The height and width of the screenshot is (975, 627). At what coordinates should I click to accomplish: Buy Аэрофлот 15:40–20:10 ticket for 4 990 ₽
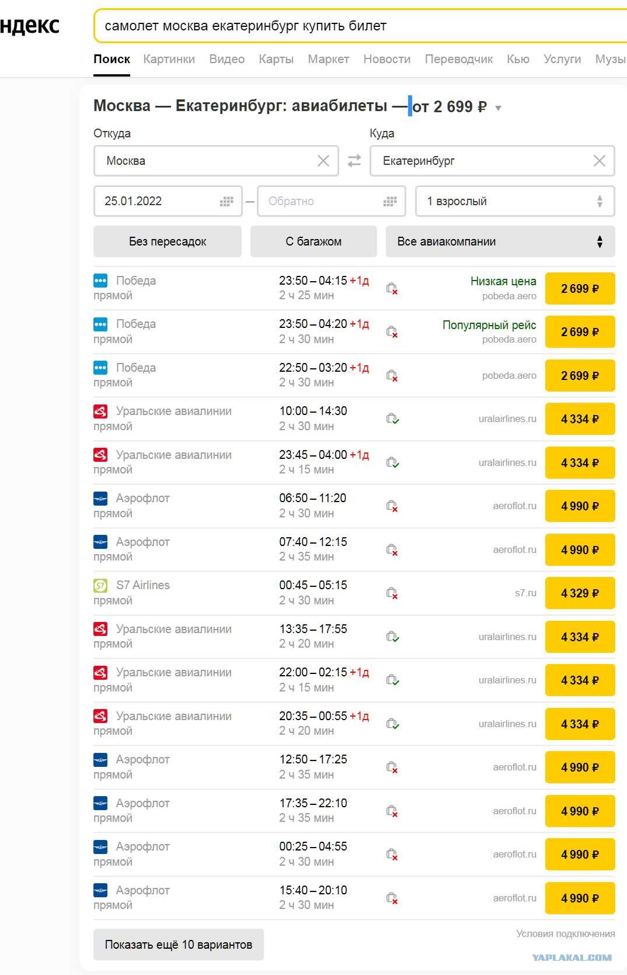point(580,898)
